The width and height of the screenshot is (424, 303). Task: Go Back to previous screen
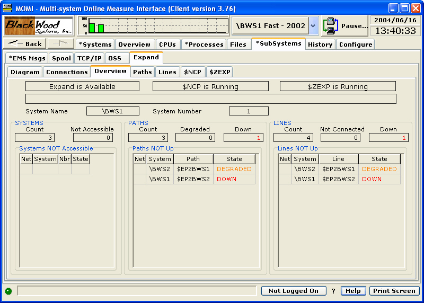(x=24, y=43)
